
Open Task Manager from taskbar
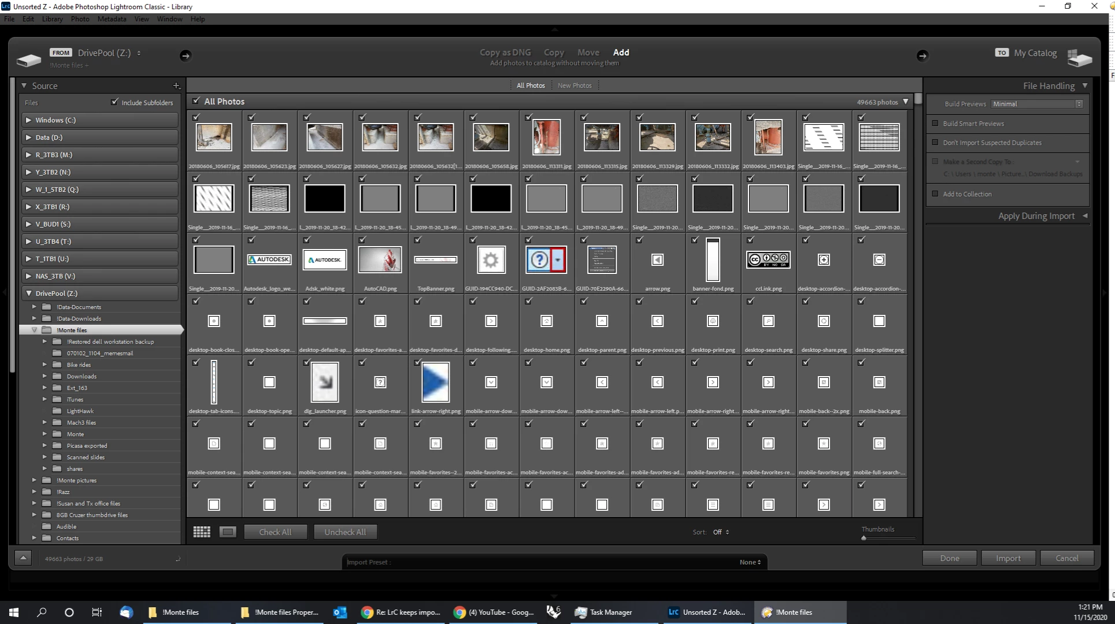click(x=604, y=612)
